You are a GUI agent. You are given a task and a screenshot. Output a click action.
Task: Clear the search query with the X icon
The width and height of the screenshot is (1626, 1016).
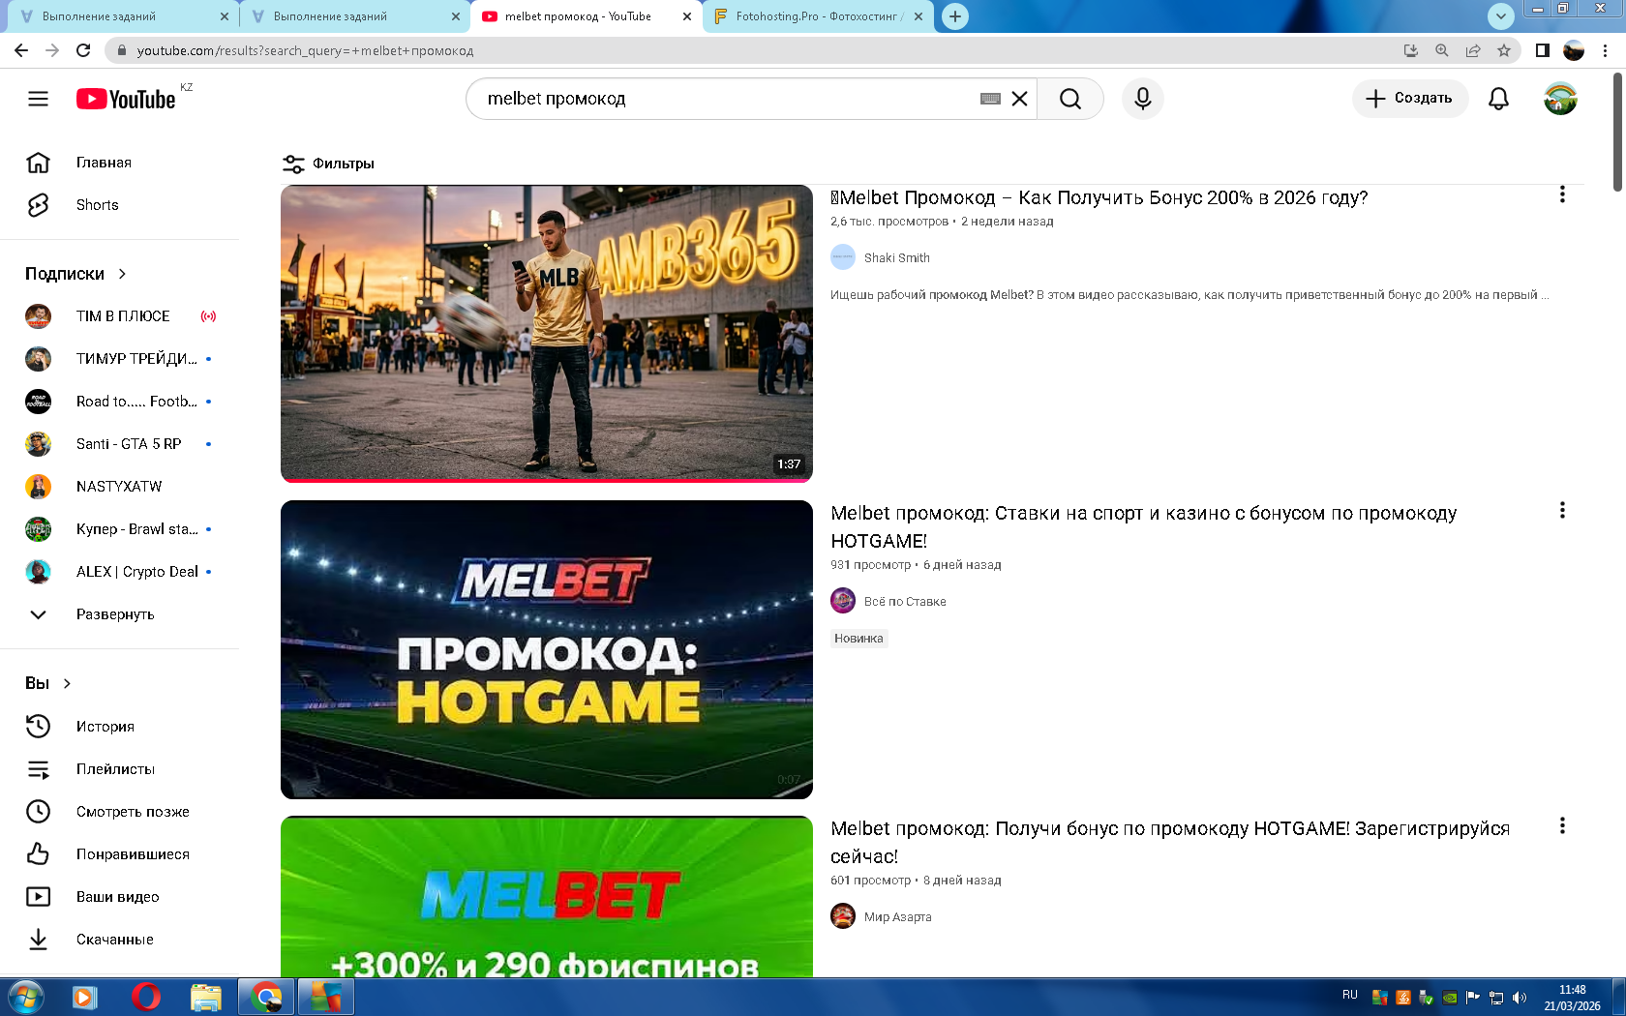click(1019, 99)
